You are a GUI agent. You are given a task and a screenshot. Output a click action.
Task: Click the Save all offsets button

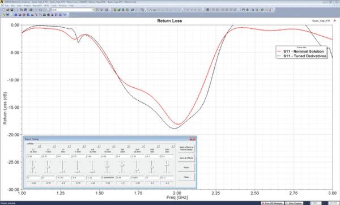(x=186, y=158)
